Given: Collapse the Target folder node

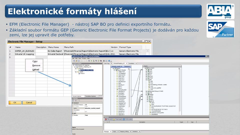Looking at the screenshot, I should [76, 72].
